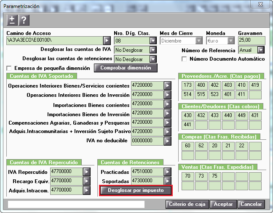Expand the Nro. Díg. Ctas. dropdown
The image size is (273, 213).
click(x=153, y=41)
